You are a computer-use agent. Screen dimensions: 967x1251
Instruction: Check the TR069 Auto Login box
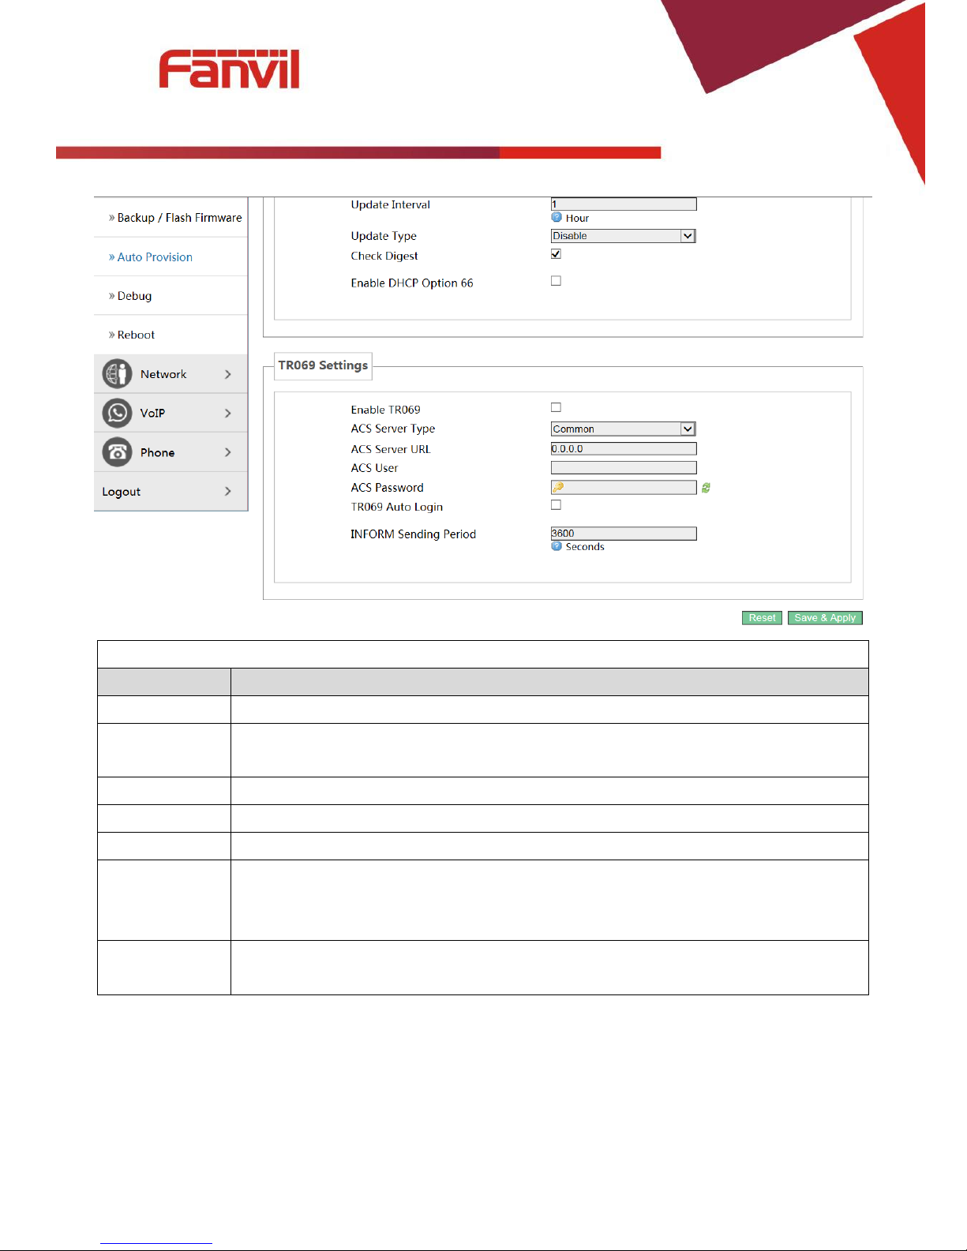(556, 505)
